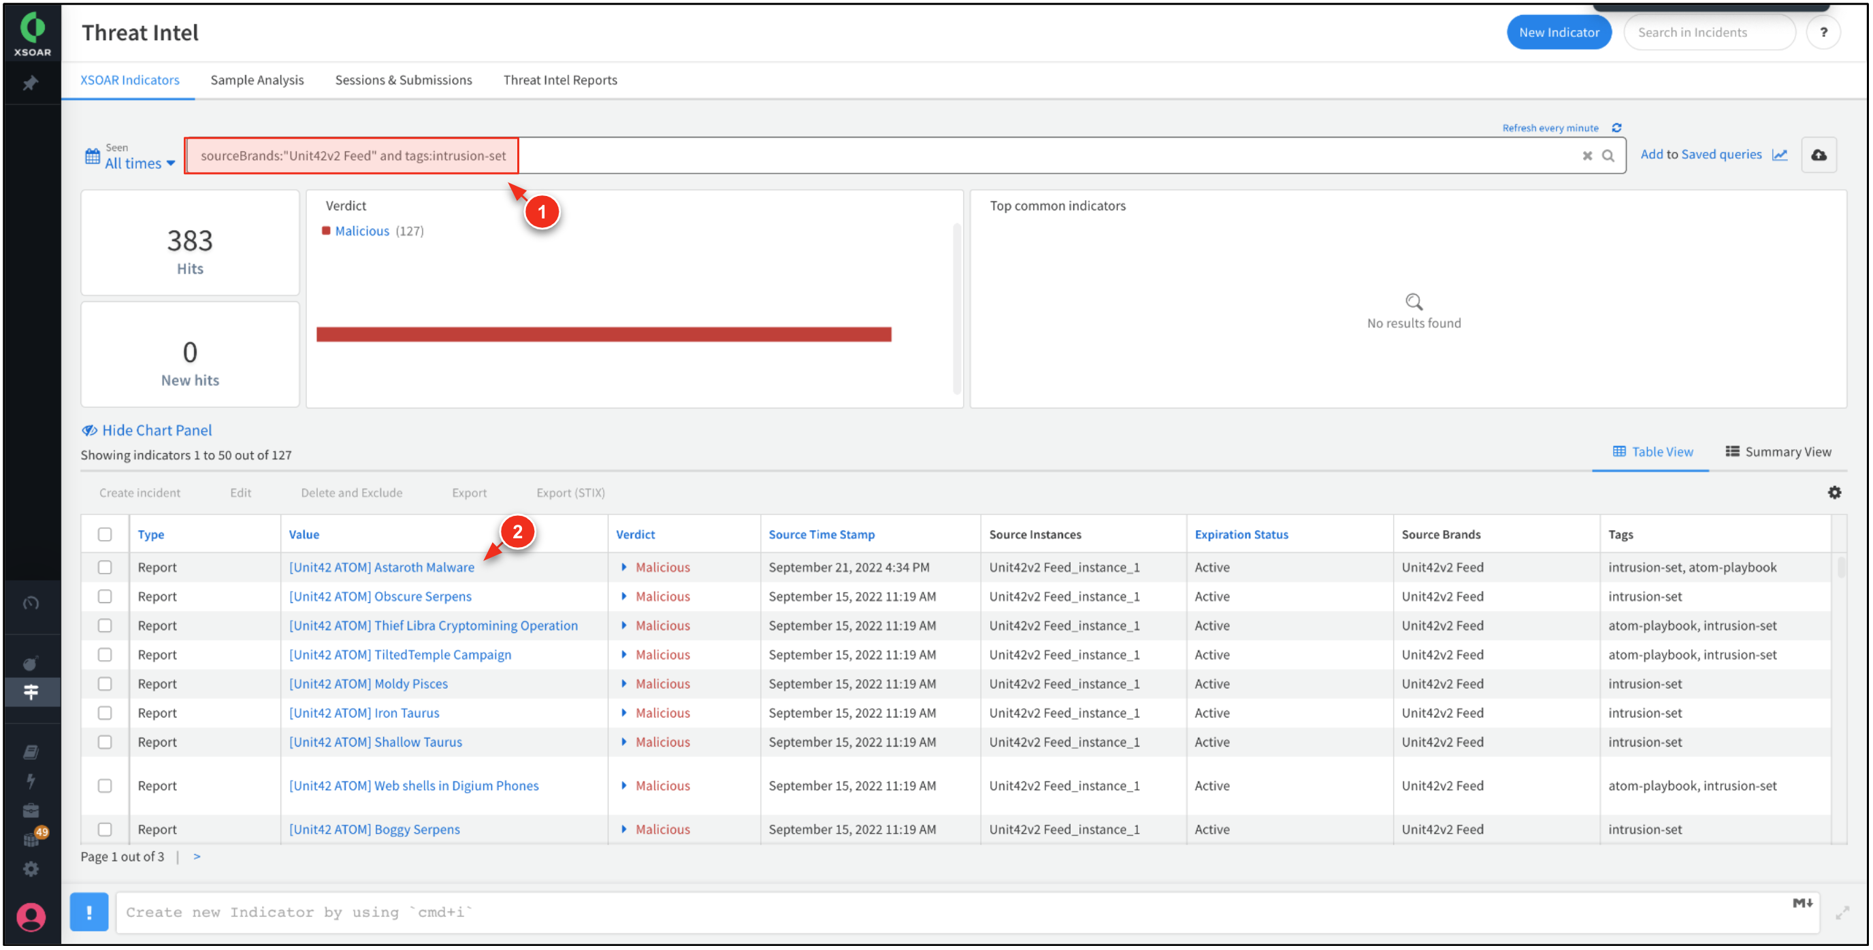Toggle the select-all checkbox in table header
The image size is (1873, 950).
[x=105, y=534]
